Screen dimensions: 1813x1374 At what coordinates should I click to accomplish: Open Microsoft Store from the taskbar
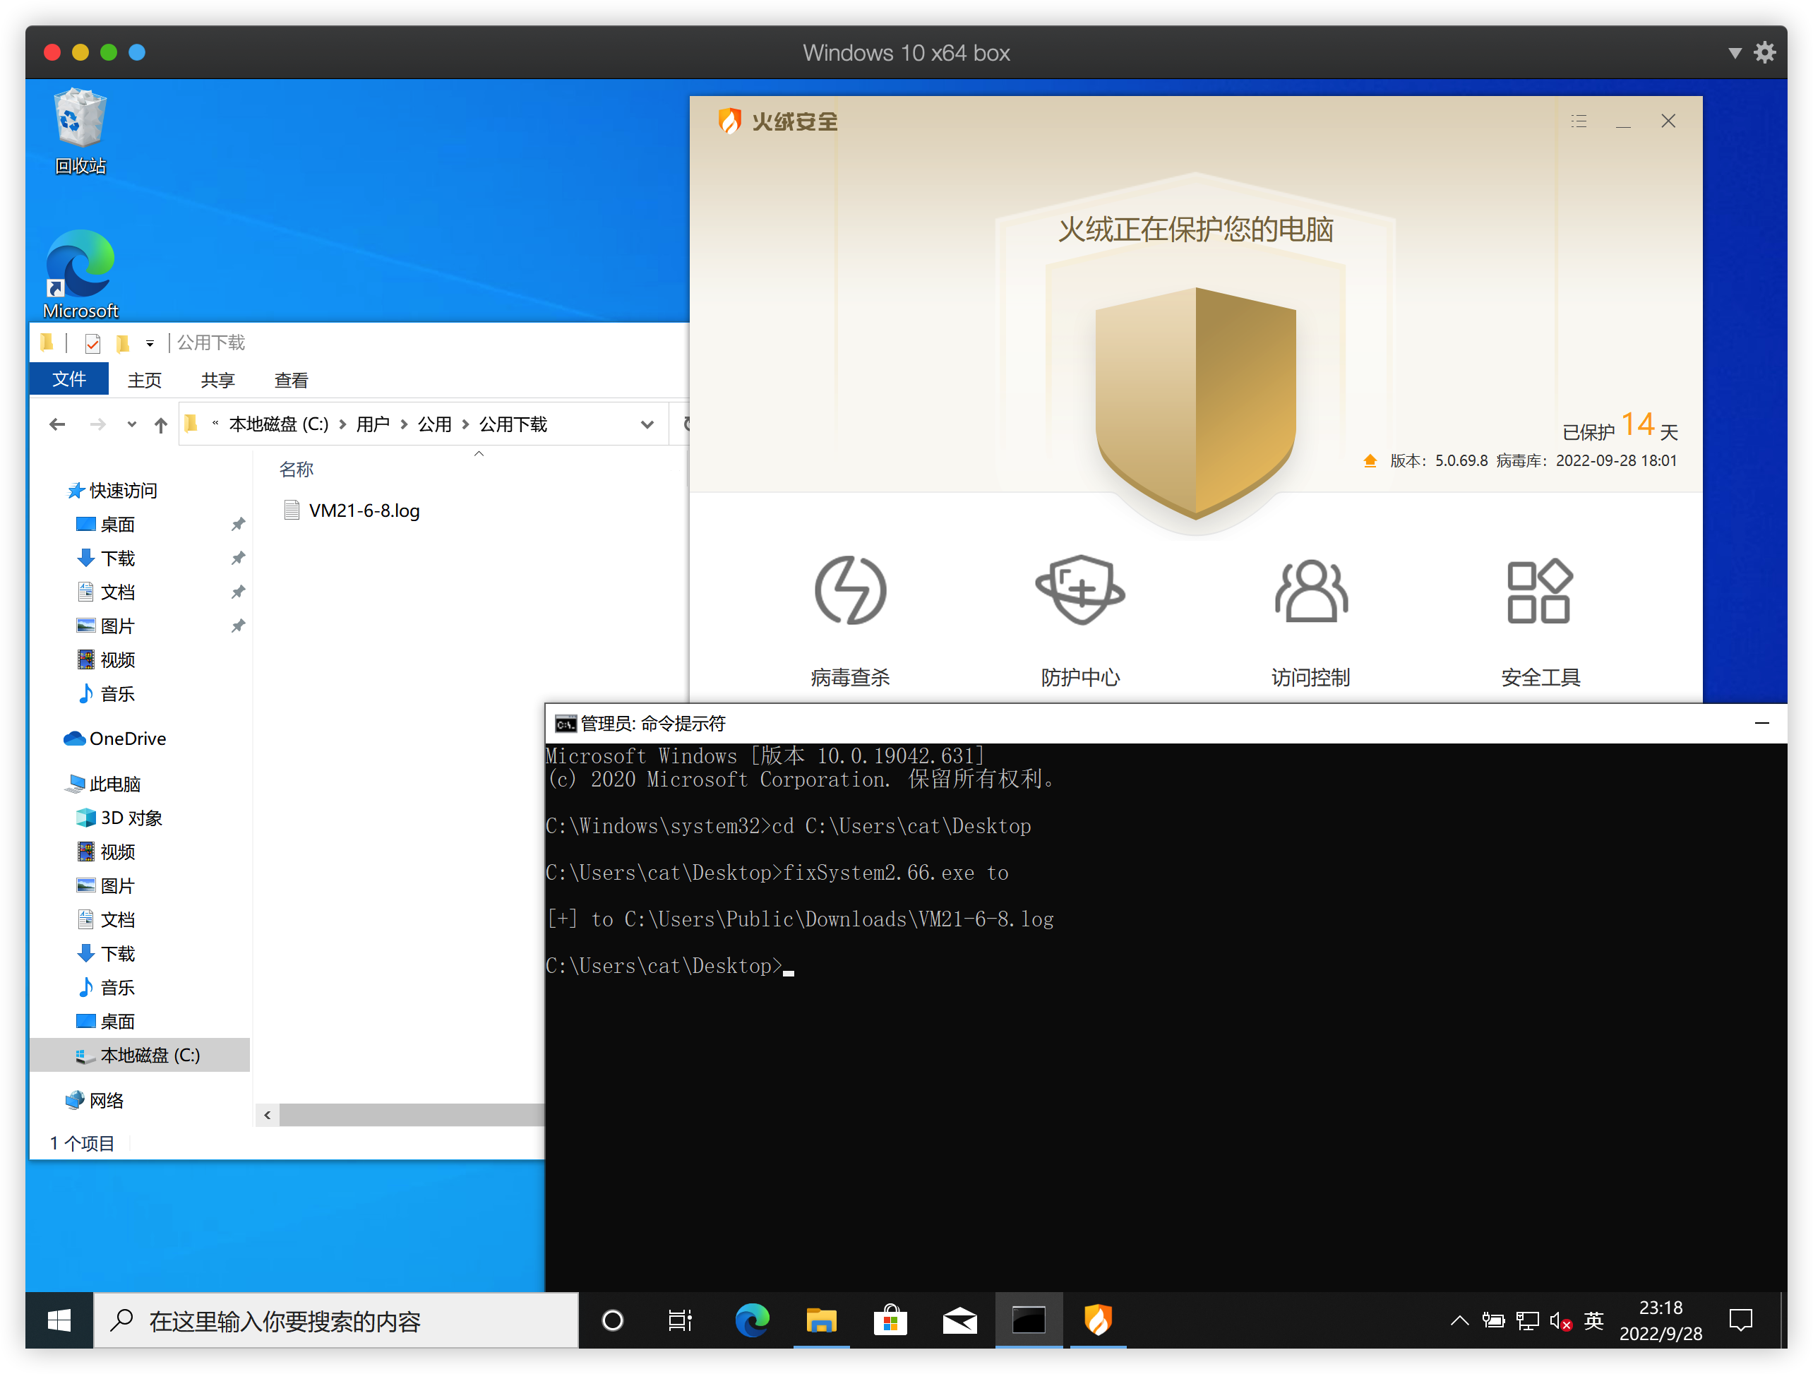click(x=890, y=1321)
